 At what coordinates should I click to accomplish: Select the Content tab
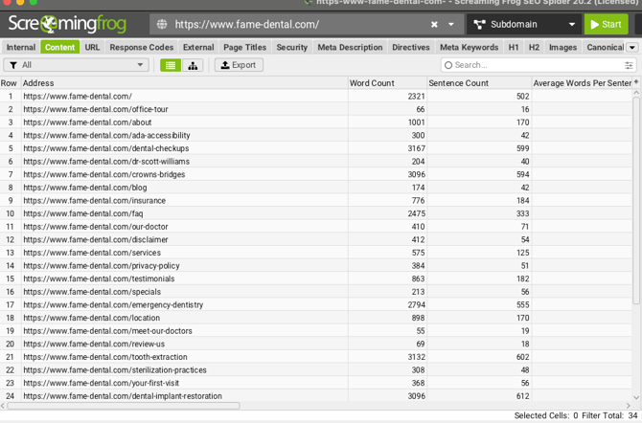[x=59, y=47]
